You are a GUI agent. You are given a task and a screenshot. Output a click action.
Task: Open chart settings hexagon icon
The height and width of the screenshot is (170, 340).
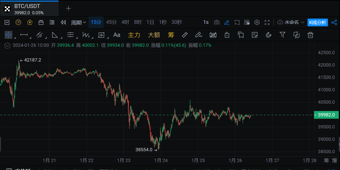[x=257, y=22]
